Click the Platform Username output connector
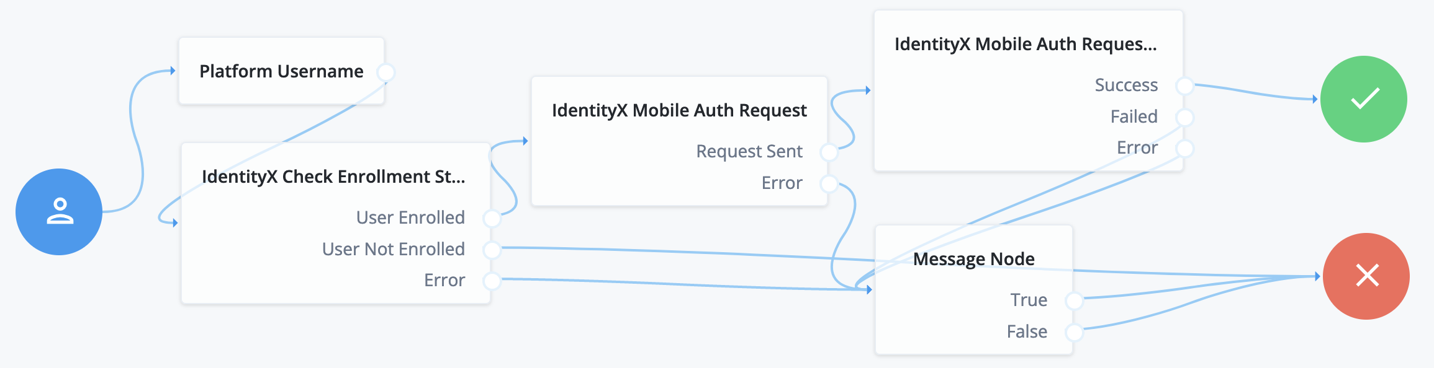The height and width of the screenshot is (368, 1434). coord(386,72)
